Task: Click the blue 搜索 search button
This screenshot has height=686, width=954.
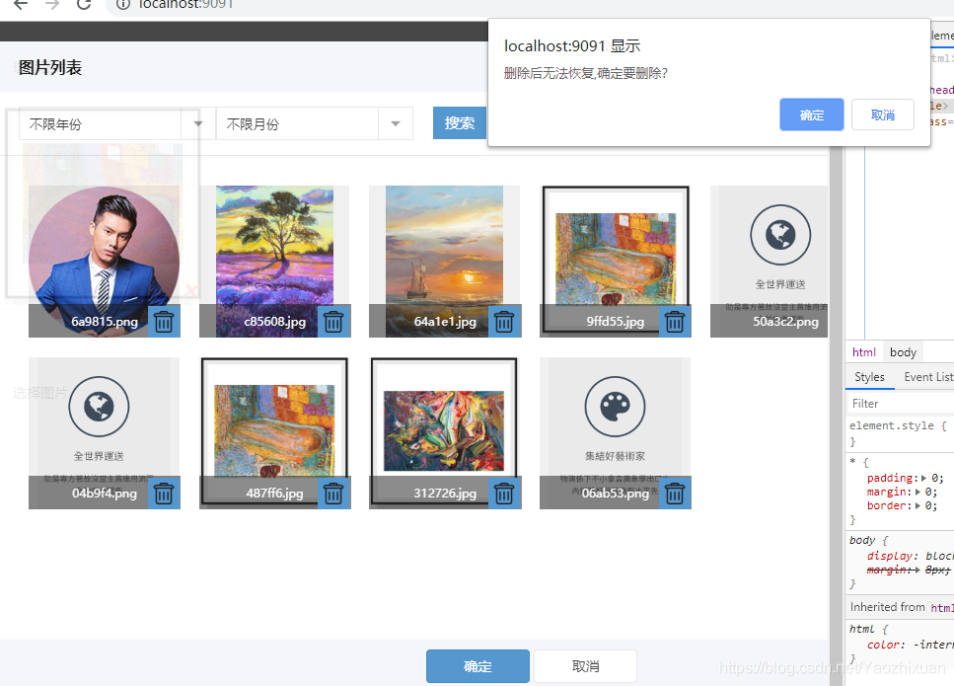Action: pyautogui.click(x=460, y=123)
